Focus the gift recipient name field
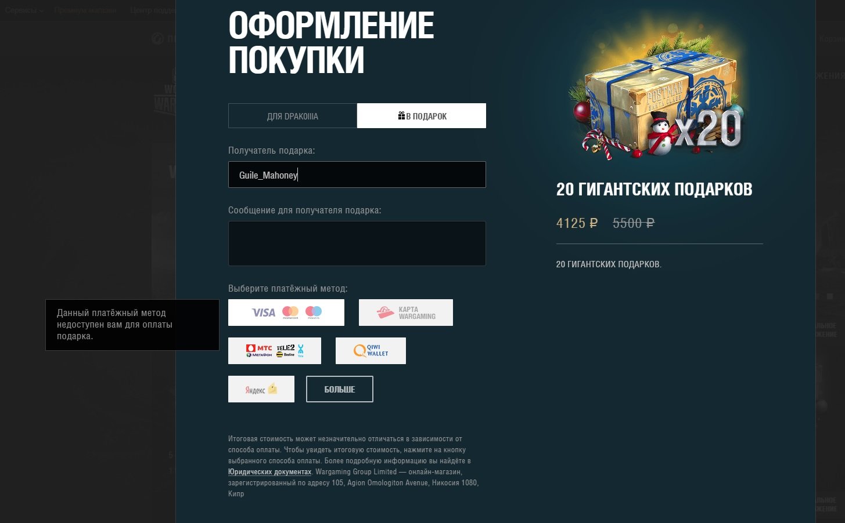This screenshot has width=845, height=523. pos(357,175)
